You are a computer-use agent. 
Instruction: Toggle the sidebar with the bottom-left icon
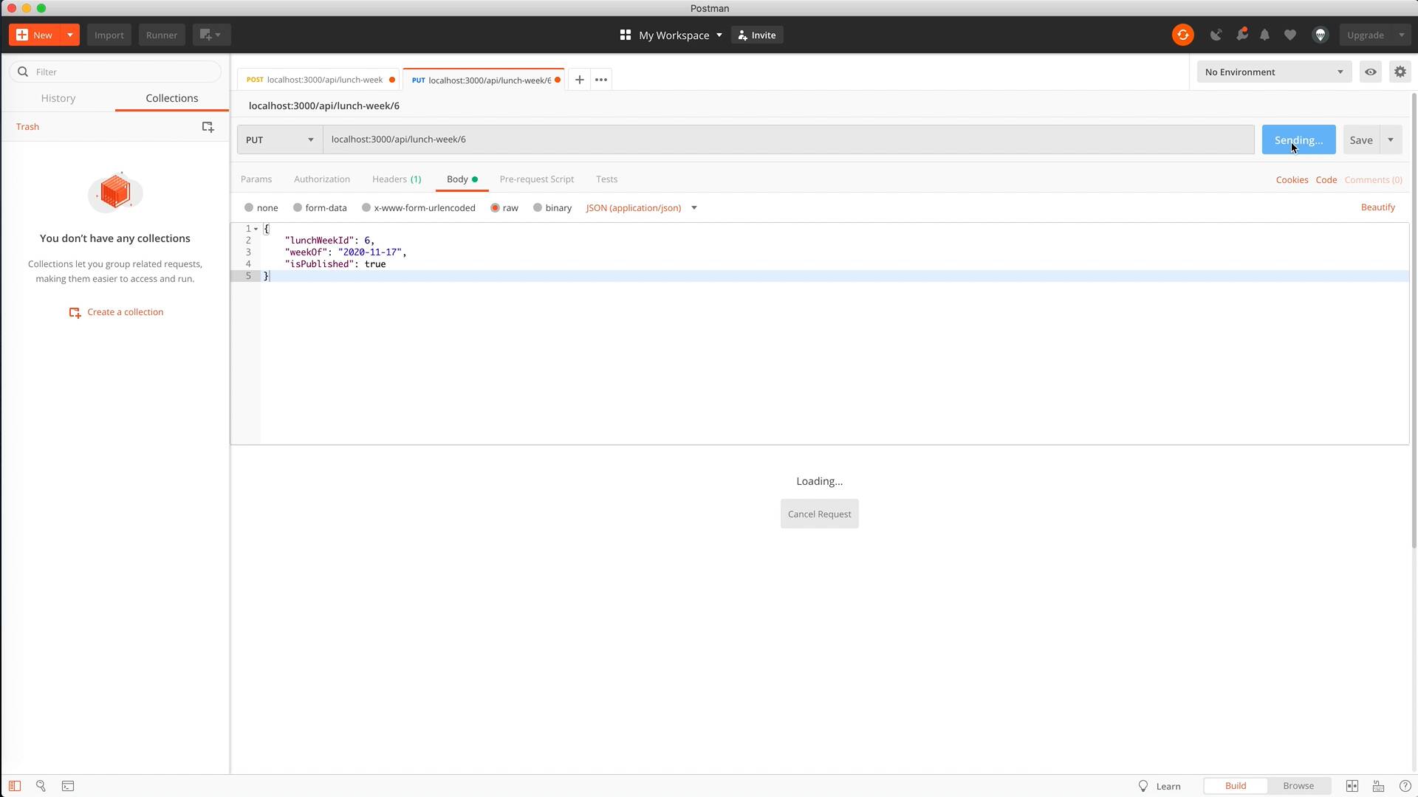(13, 786)
